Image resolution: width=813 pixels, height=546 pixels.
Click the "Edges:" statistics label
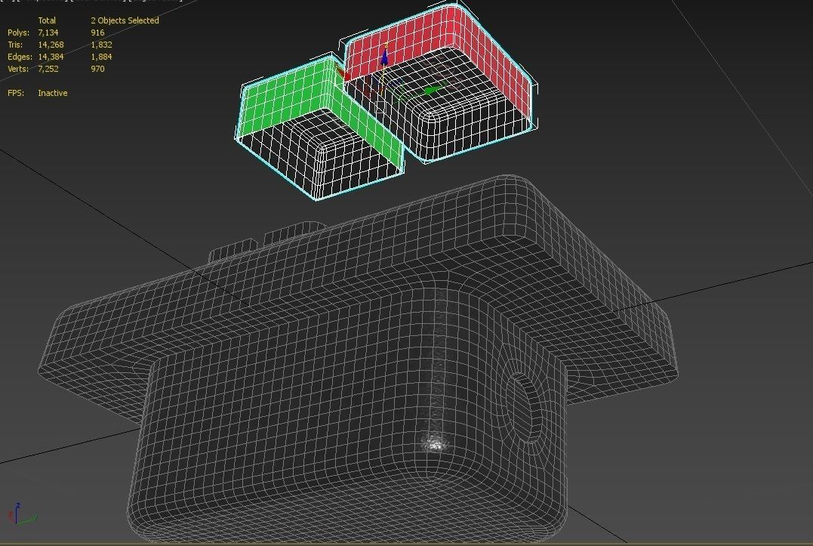[x=20, y=57]
